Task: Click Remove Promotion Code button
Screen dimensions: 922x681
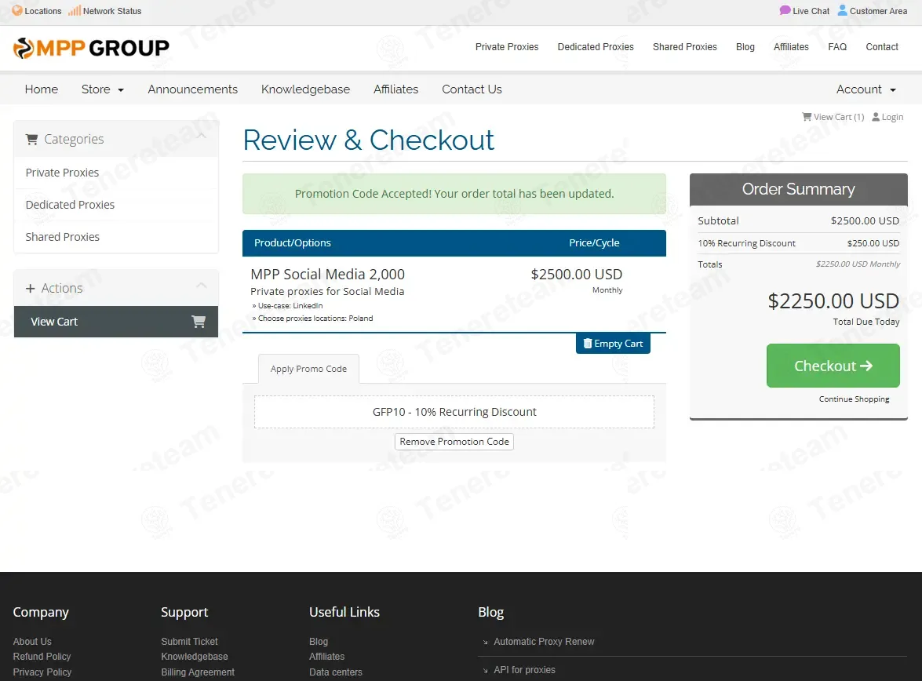Action: pos(454,442)
